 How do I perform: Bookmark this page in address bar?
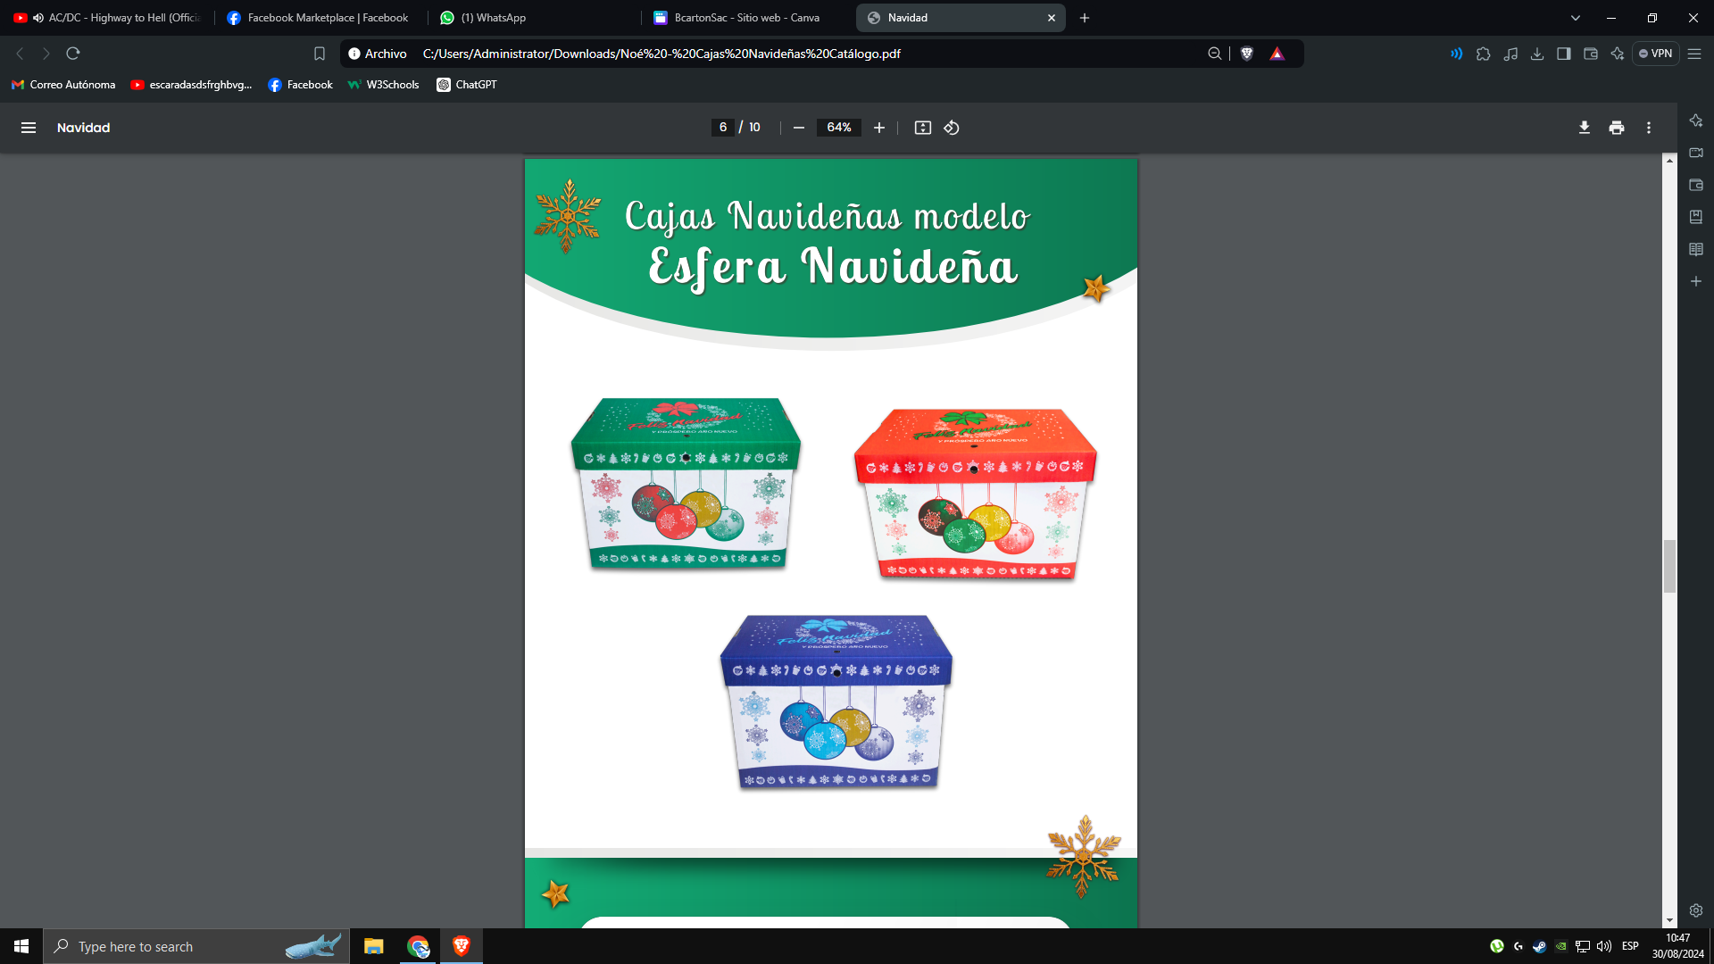pos(320,54)
